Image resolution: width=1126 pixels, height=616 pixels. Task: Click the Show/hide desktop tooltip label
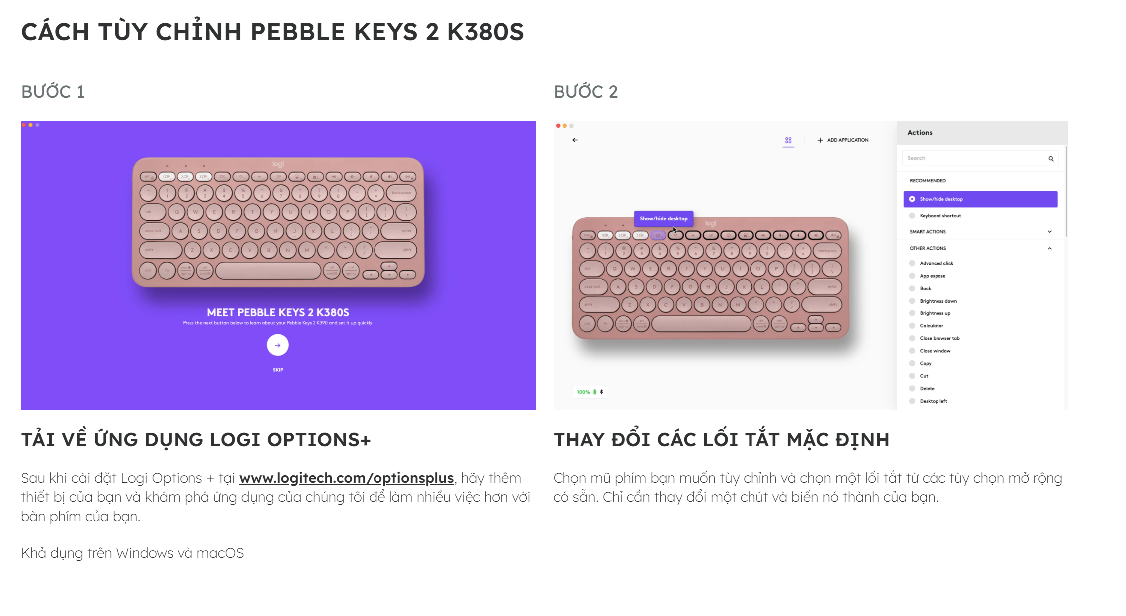(x=663, y=219)
